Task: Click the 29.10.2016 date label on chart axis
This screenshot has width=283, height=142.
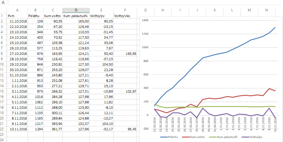Action: pos(202,125)
